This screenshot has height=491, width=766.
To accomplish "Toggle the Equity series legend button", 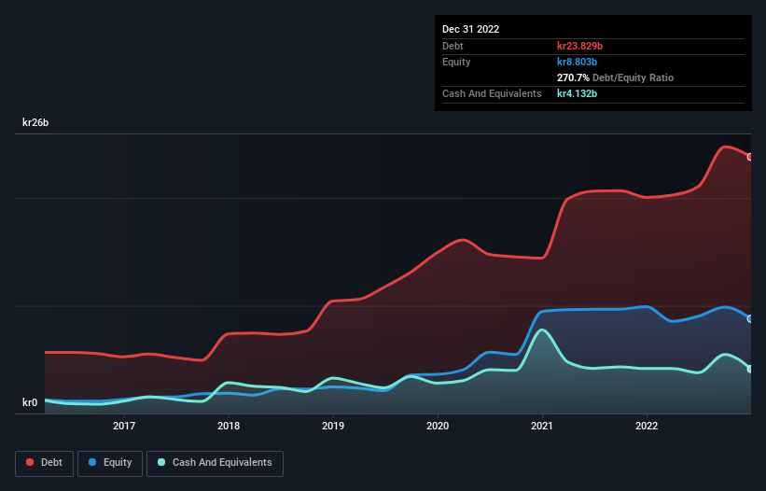I will pos(110,463).
